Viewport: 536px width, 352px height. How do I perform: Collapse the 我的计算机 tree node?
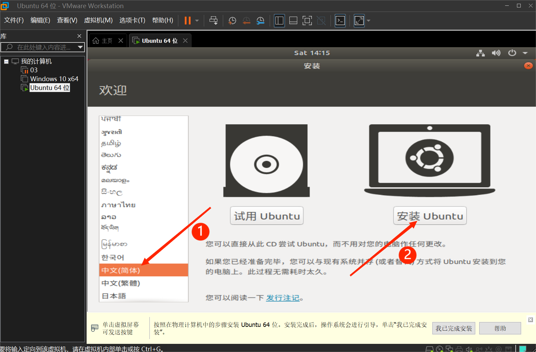pyautogui.click(x=6, y=61)
